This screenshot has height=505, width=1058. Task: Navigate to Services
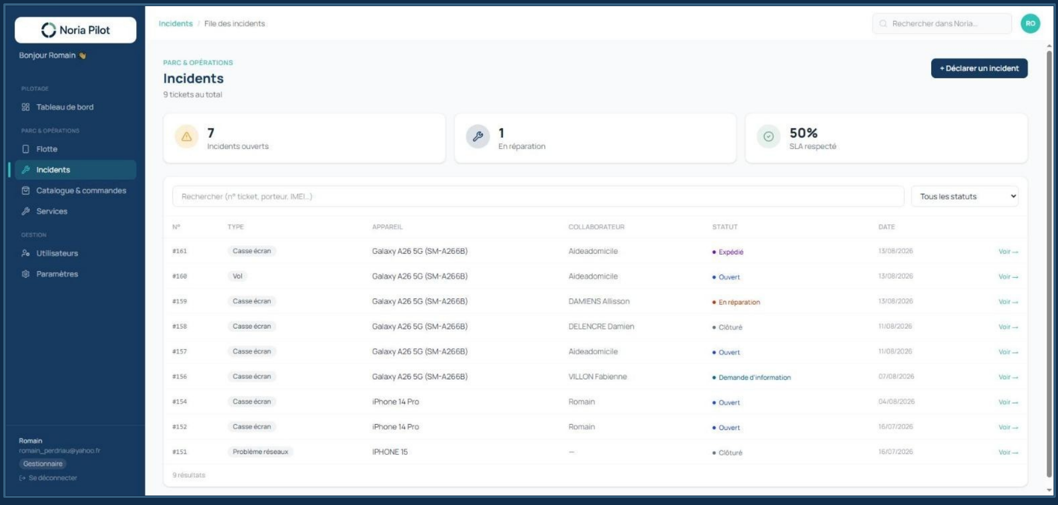point(75,211)
